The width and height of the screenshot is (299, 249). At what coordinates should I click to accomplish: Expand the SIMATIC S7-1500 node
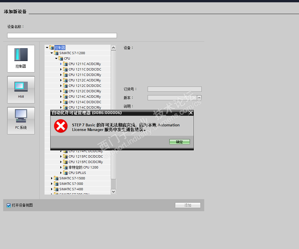(52, 178)
